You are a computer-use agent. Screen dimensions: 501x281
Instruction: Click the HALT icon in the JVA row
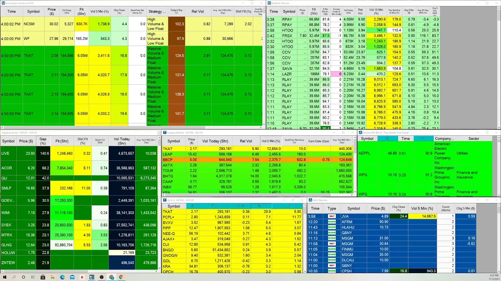[x=332, y=216]
